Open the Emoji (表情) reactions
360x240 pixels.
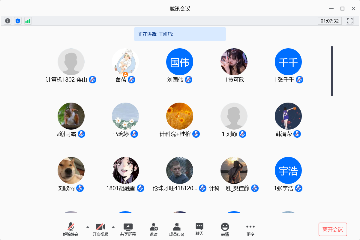(225, 230)
